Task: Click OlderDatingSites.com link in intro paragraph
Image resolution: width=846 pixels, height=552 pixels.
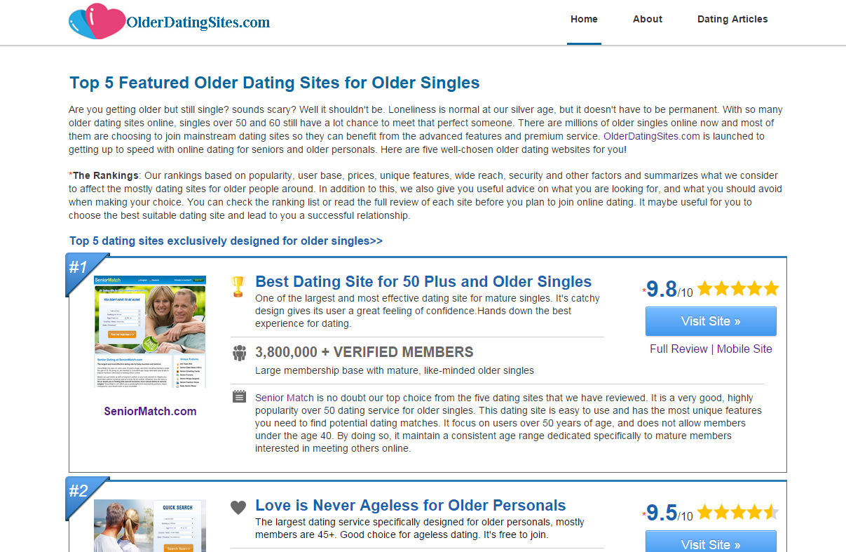Action: [652, 136]
